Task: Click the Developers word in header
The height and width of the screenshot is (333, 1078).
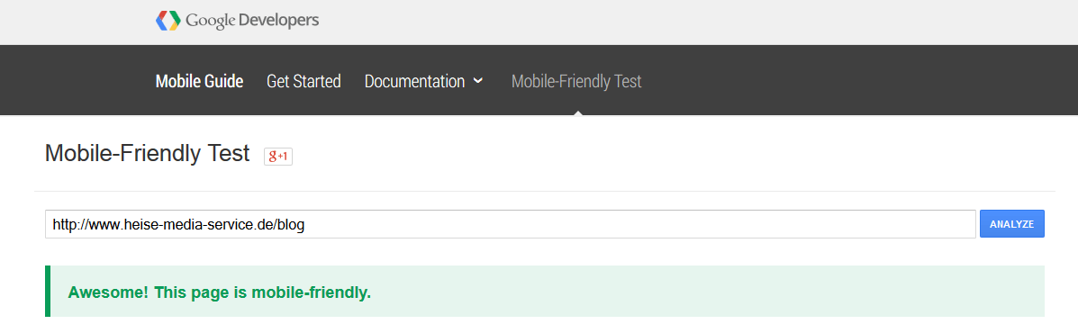Action: (278, 21)
